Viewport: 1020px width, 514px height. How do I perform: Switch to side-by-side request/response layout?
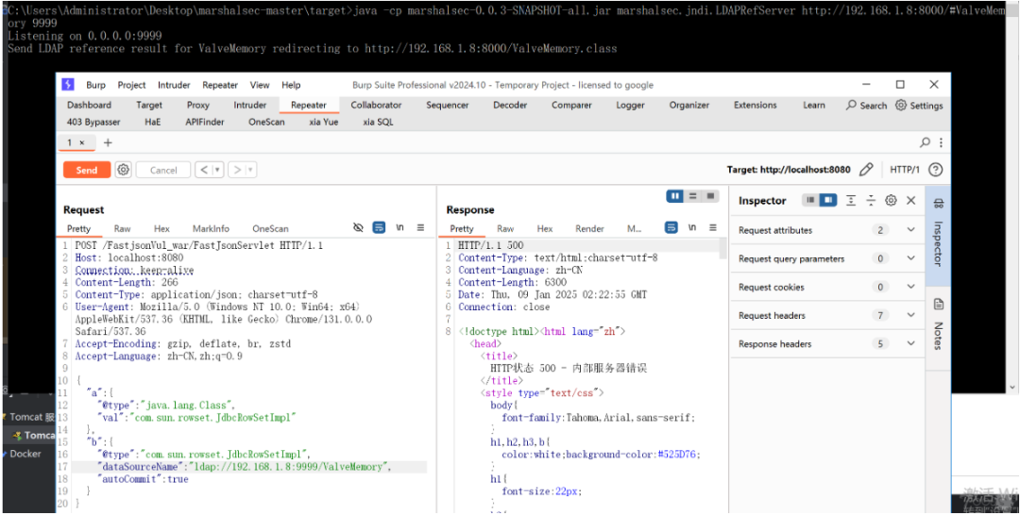pyautogui.click(x=675, y=195)
